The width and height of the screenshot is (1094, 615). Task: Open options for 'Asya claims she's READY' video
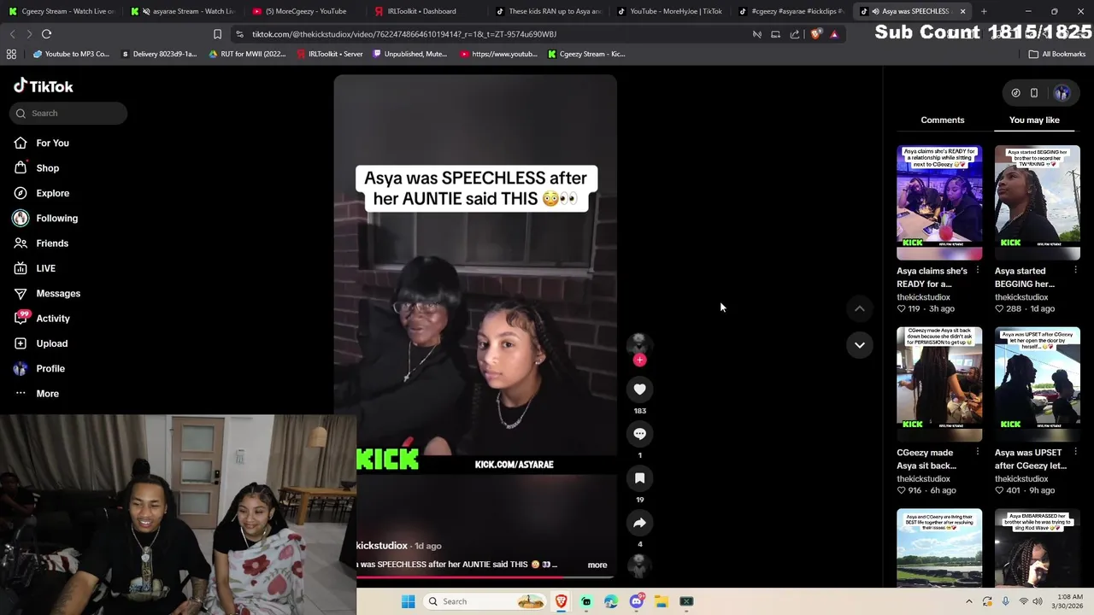click(977, 271)
